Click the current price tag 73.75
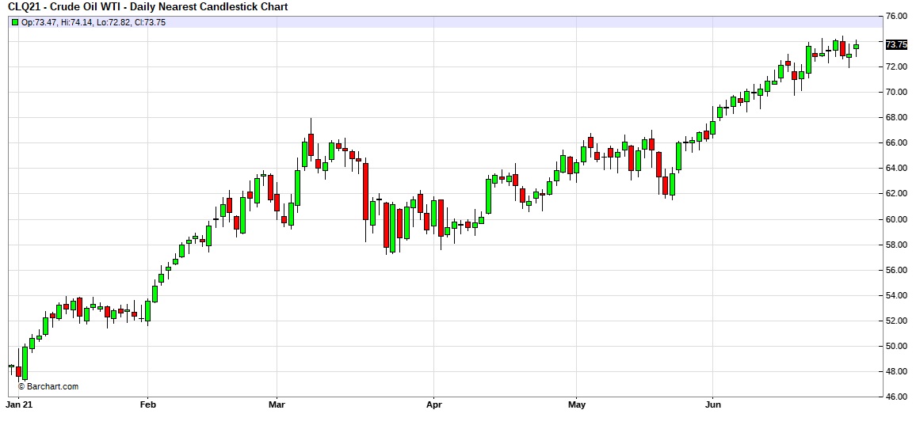This screenshot has width=916, height=429. pyautogui.click(x=896, y=44)
